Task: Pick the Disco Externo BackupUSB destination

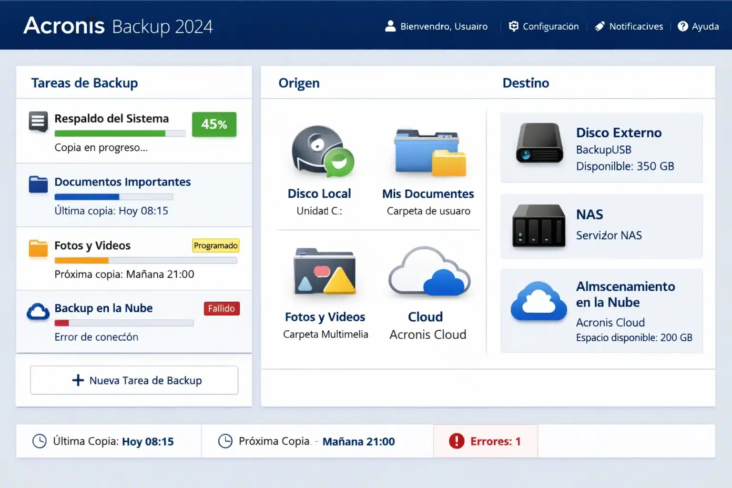Action: 601,148
